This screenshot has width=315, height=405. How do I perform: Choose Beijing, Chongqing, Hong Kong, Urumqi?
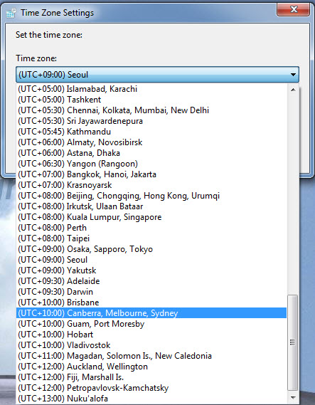click(x=151, y=196)
